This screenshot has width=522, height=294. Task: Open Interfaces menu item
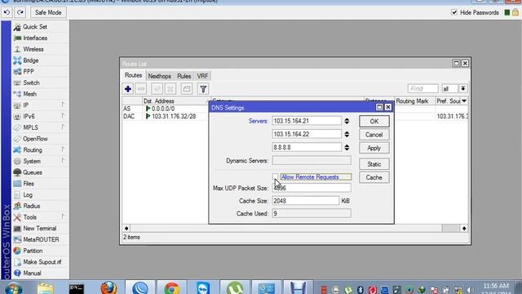[35, 38]
